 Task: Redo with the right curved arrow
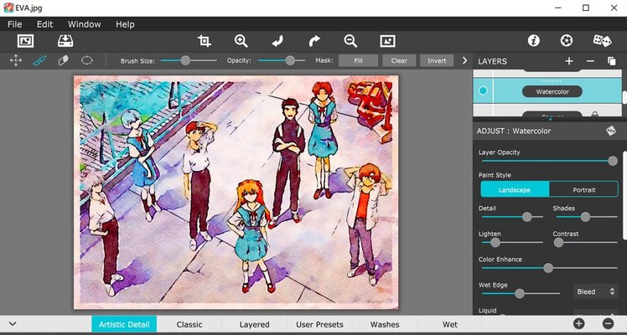(314, 41)
